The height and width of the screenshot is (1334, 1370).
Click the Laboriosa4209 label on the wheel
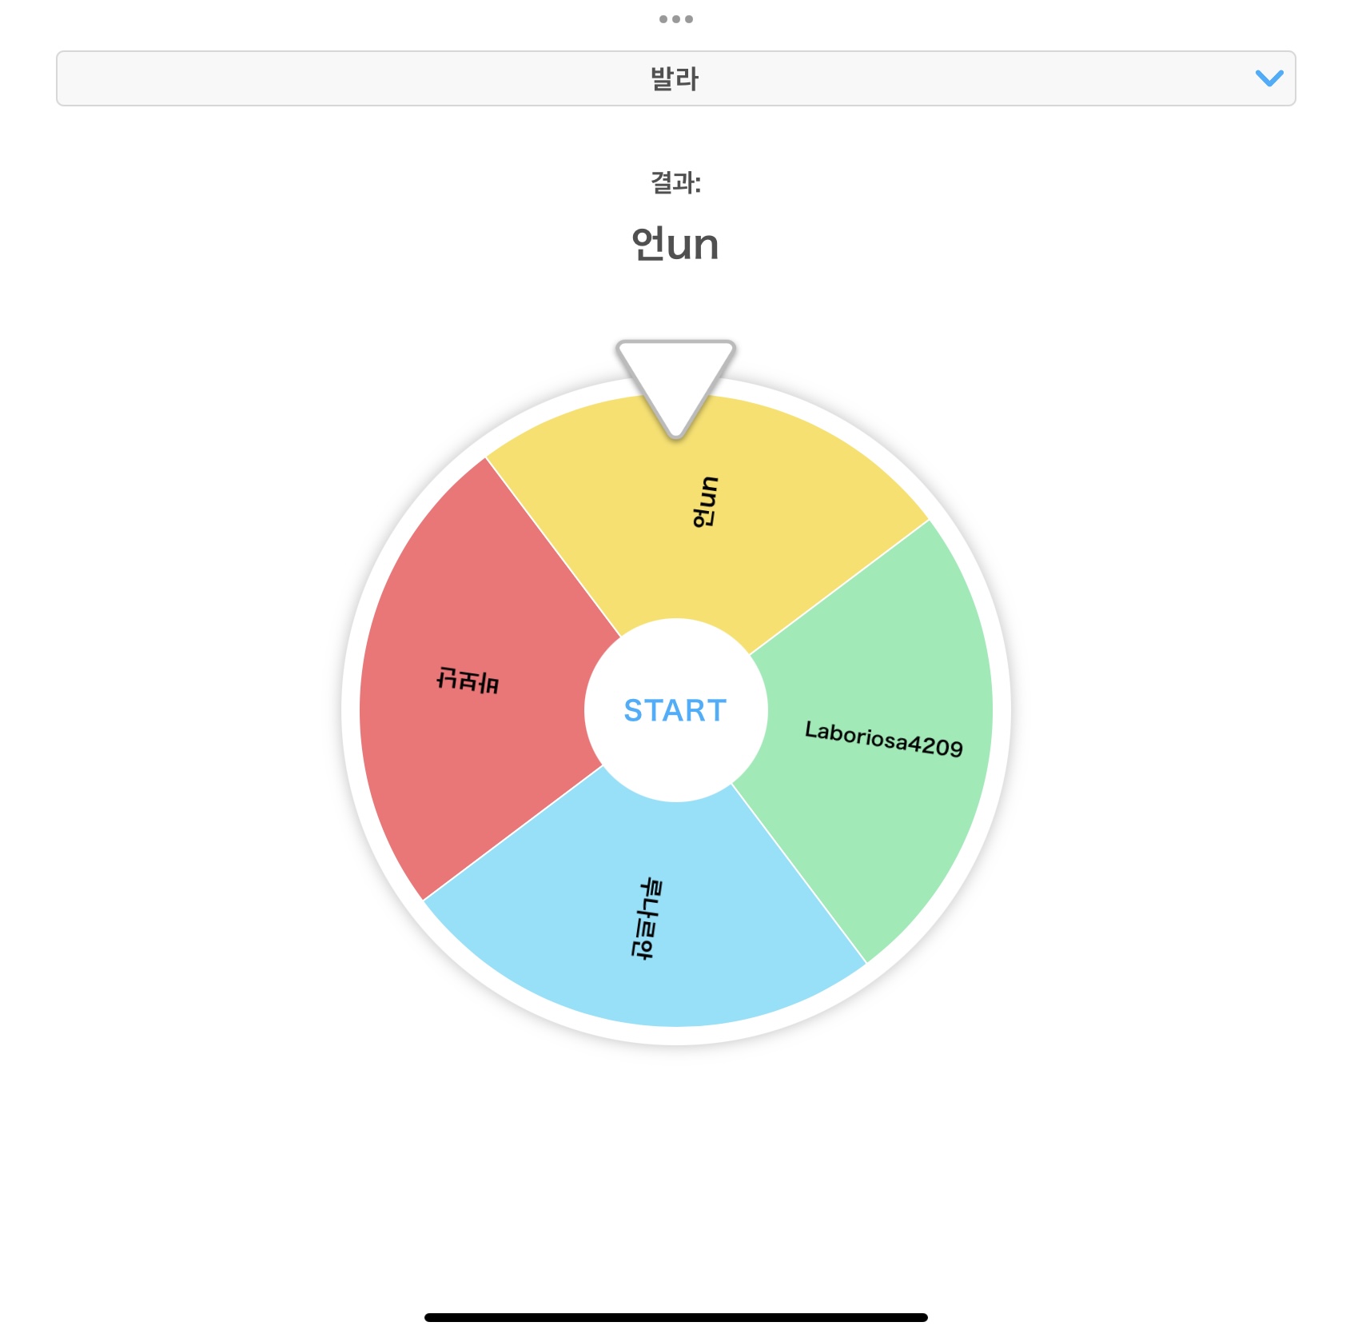click(x=883, y=738)
